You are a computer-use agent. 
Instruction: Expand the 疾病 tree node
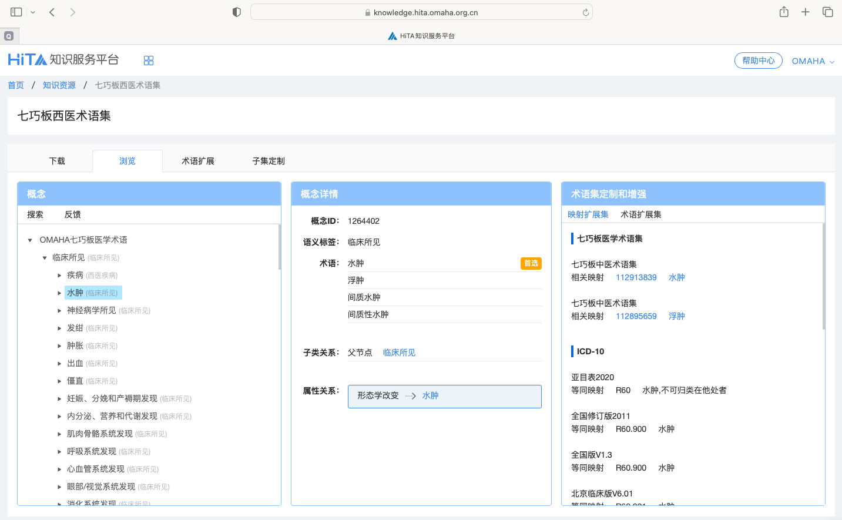[59, 276]
